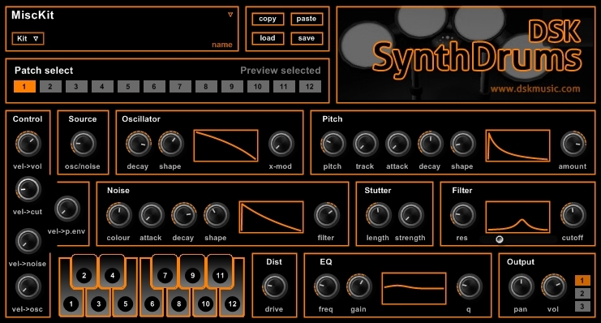The image size is (601, 323).
Task: Click the Stutter length knob
Action: tap(378, 215)
